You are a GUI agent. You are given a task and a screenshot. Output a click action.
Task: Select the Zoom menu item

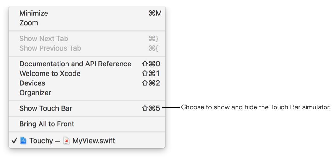point(29,23)
